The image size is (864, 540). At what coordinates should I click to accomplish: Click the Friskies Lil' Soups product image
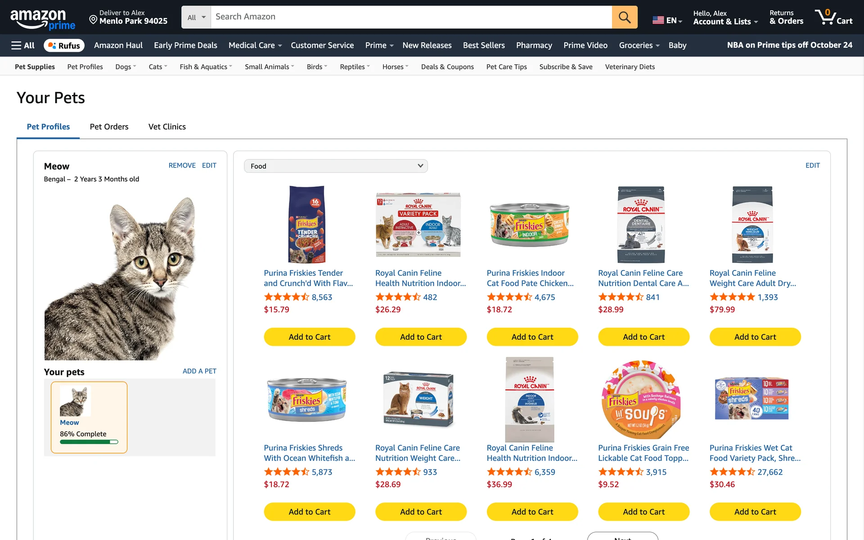(x=641, y=400)
